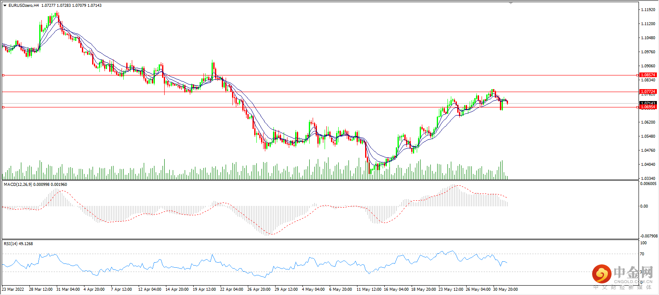Click the black 1.07143 current price label

[x=648, y=103]
